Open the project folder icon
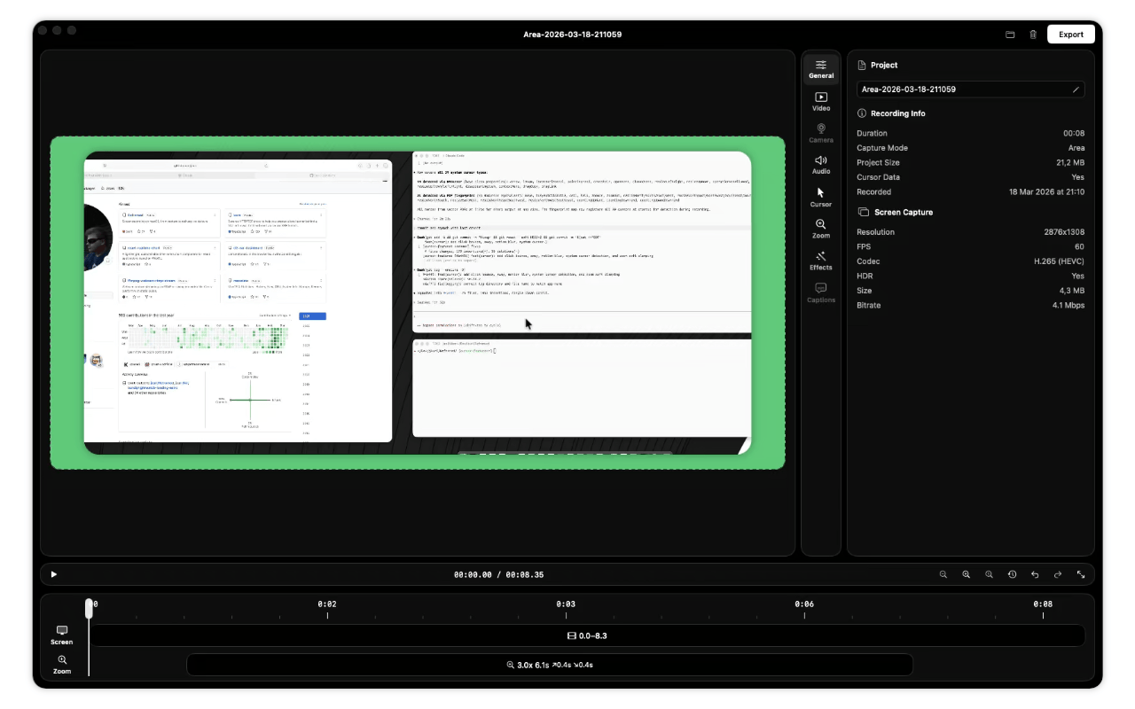1135x709 pixels. [1010, 35]
